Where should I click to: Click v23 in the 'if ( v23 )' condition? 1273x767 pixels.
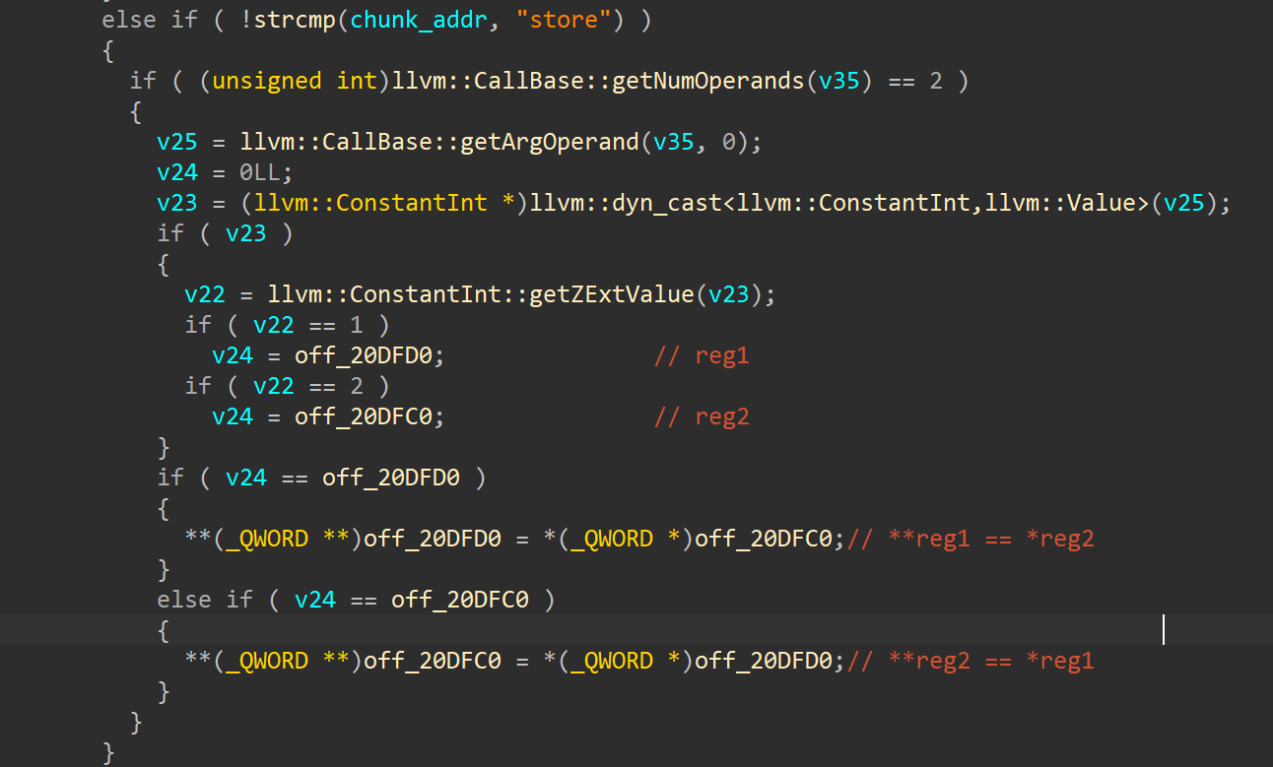point(246,233)
